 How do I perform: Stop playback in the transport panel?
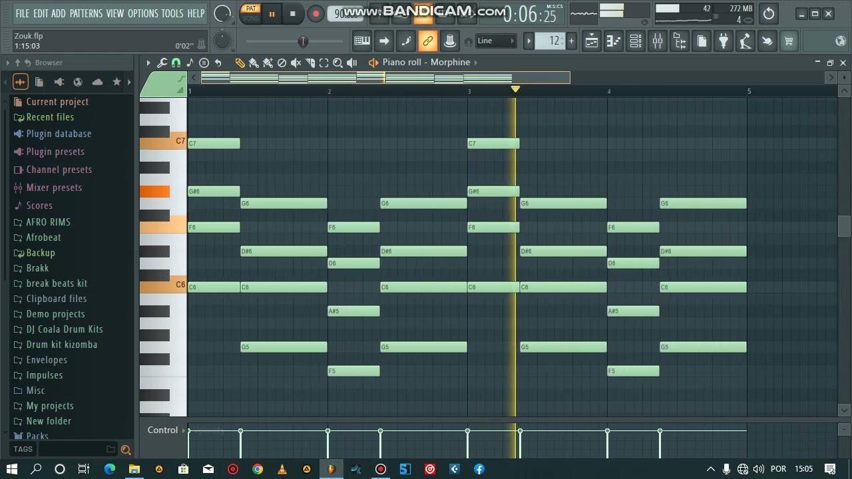pos(292,14)
